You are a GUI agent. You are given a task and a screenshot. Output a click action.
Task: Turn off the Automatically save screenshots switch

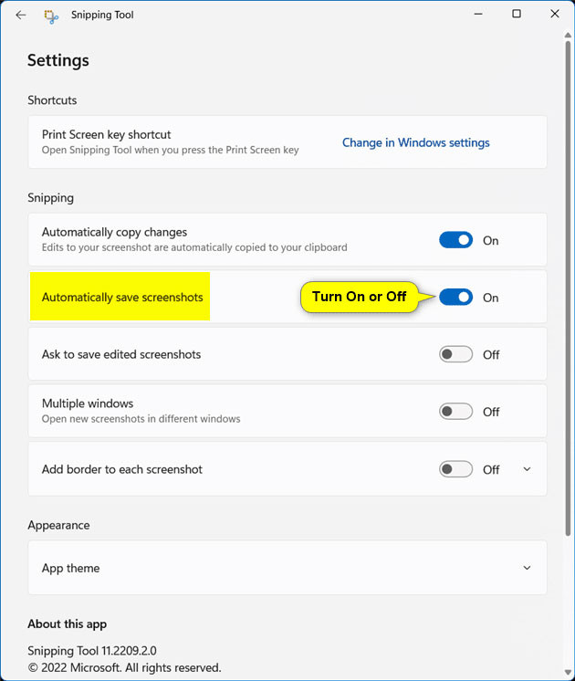tap(455, 298)
